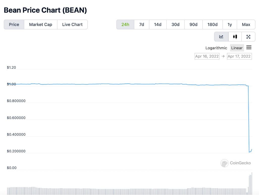
Task: Switch to candlestick chart icon
Action: point(235,37)
